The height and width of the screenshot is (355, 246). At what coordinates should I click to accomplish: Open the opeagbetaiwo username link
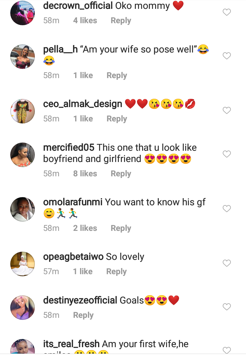tap(73, 257)
